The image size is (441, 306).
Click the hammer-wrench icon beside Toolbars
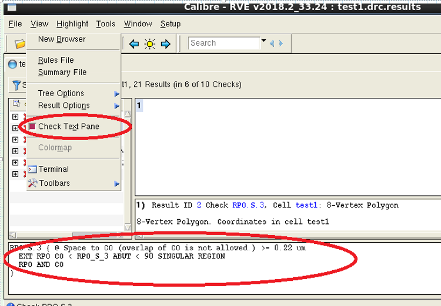pos(32,183)
